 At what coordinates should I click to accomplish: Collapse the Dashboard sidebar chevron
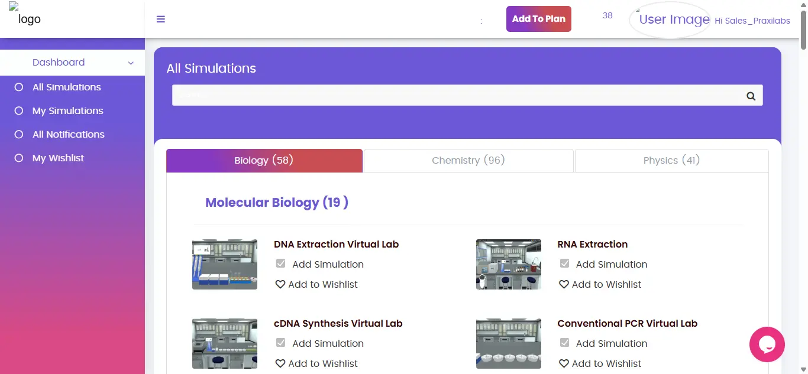pyautogui.click(x=131, y=63)
